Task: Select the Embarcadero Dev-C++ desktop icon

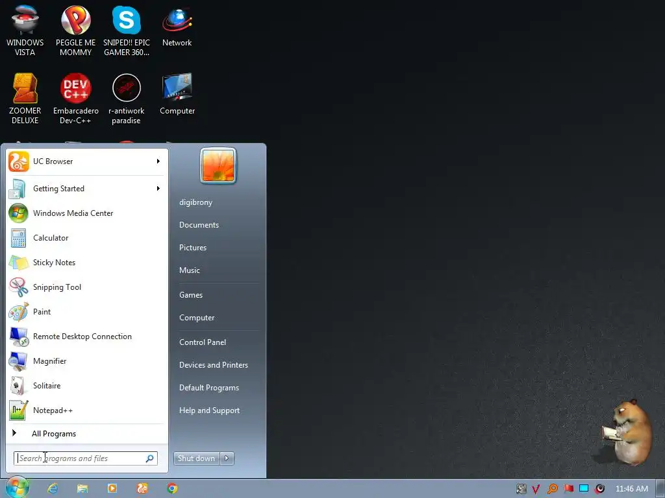Action: pyautogui.click(x=75, y=99)
